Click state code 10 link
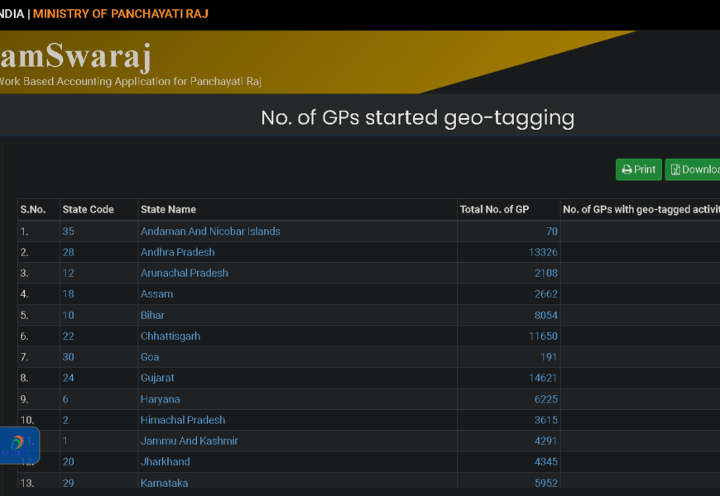The height and width of the screenshot is (496, 720). pyautogui.click(x=68, y=315)
